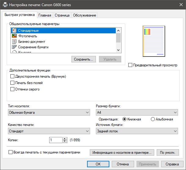Screen dimensions: 186x170
Task: Switch to the Главная tab
Action: pyautogui.click(x=45, y=15)
